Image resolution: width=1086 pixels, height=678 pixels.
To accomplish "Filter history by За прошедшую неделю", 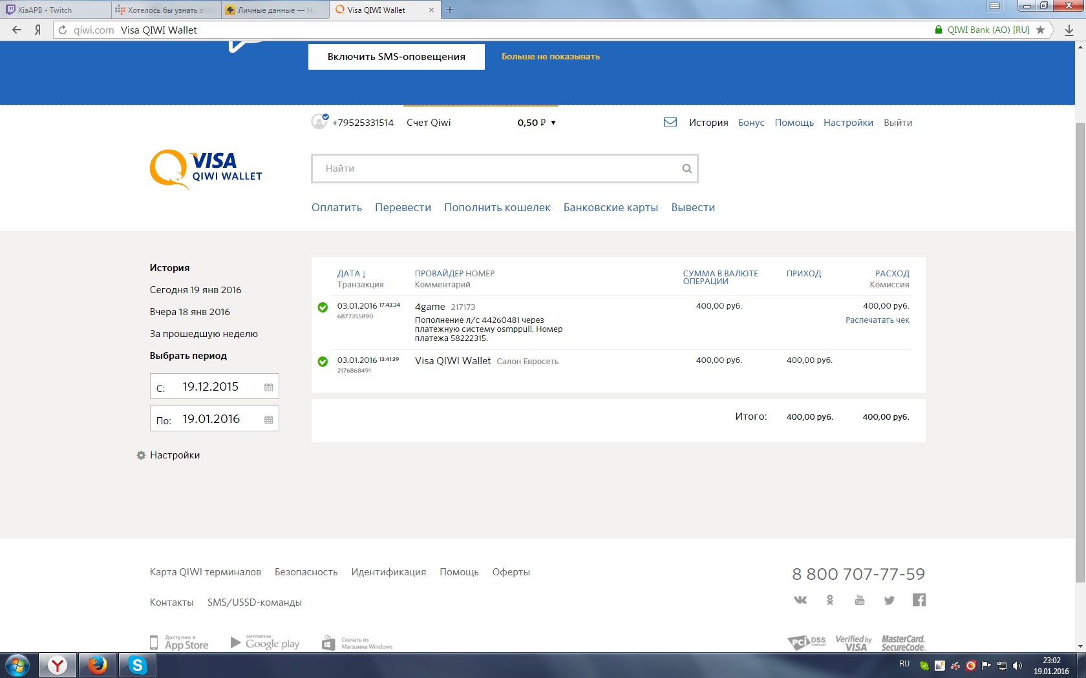I will click(204, 334).
